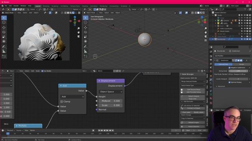This screenshot has height=141, width=252.
Task: Pick the Measure tool in left viewport
Action: click(x=4, y=51)
